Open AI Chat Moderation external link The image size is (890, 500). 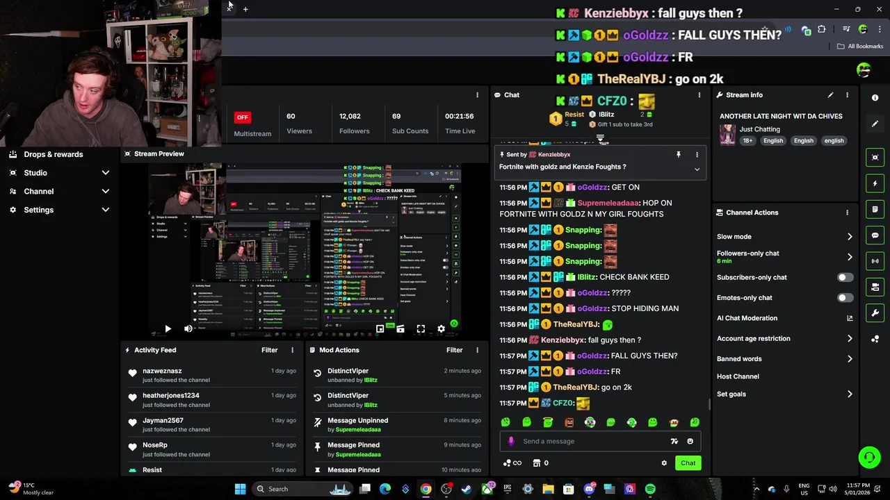(850, 318)
